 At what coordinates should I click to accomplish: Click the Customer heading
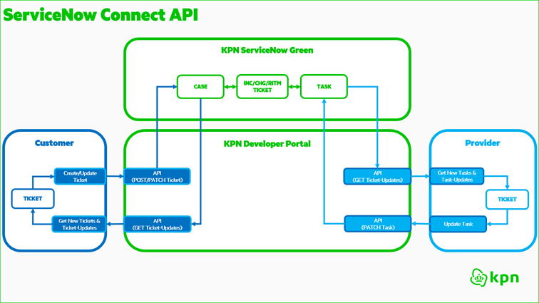54,143
